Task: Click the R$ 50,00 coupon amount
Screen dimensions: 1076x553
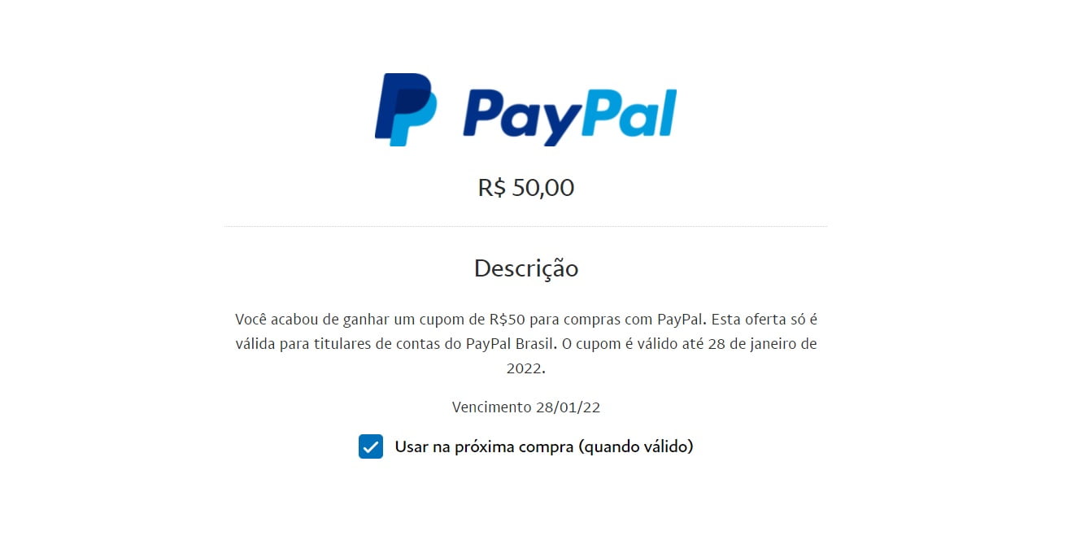Action: (x=526, y=188)
